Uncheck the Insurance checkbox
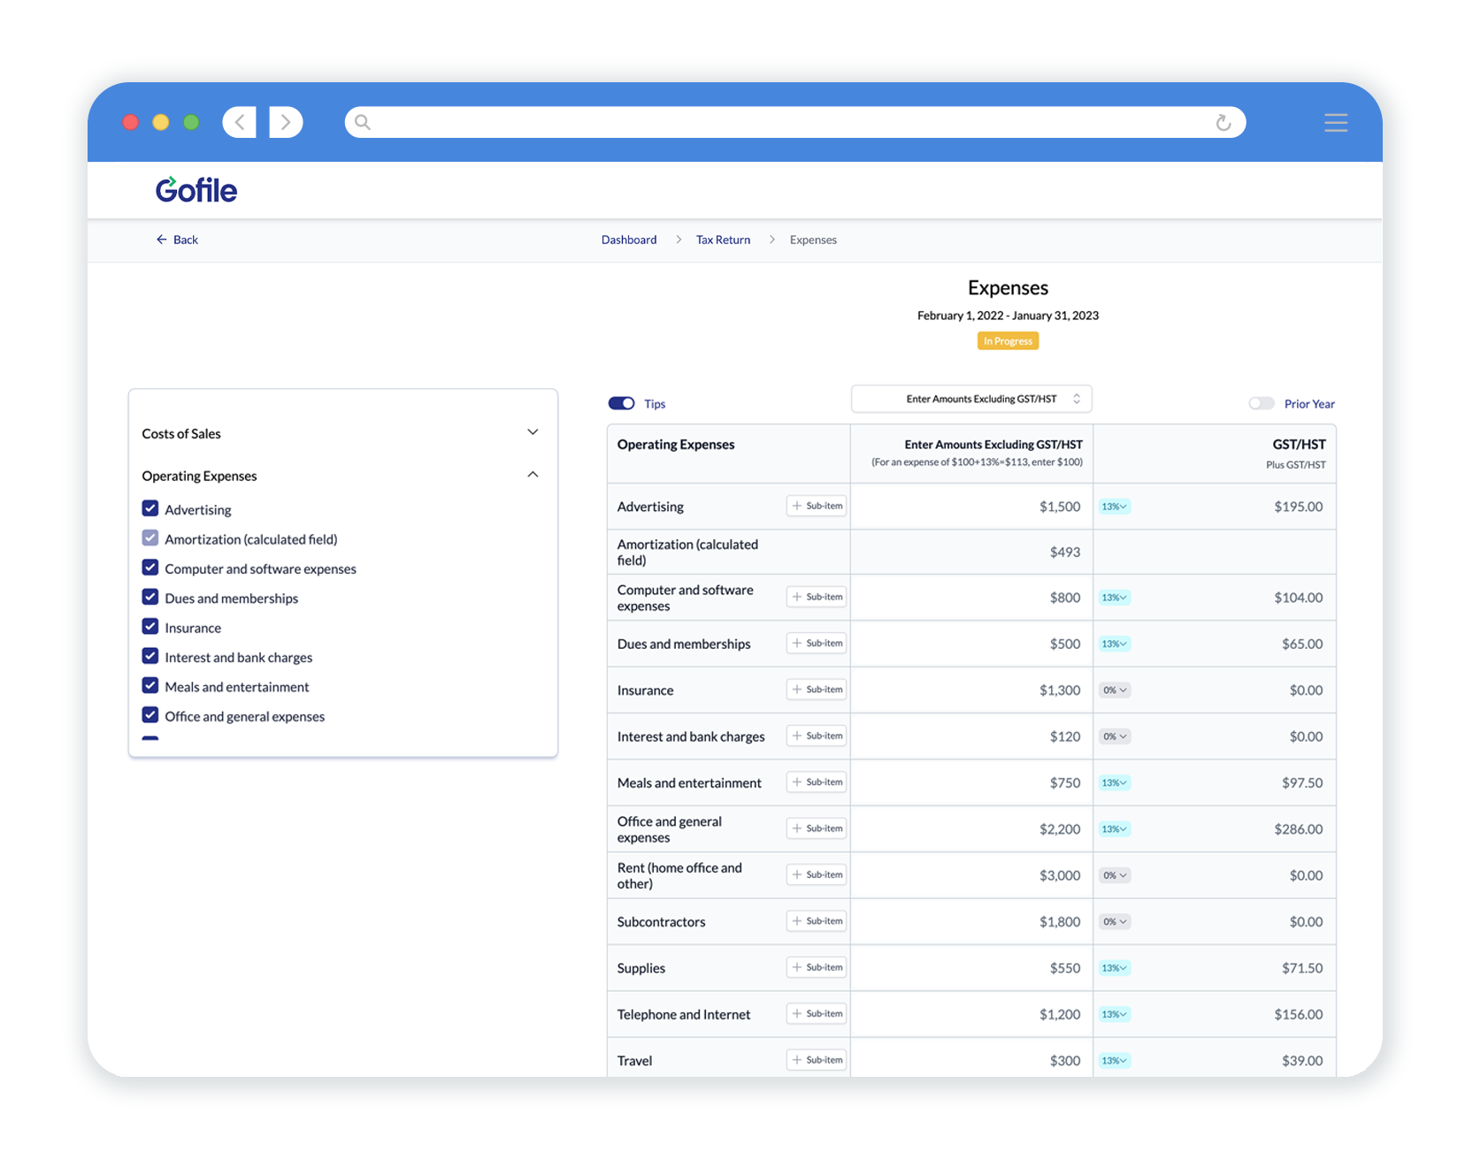The height and width of the screenshot is (1167, 1465). [x=150, y=626]
